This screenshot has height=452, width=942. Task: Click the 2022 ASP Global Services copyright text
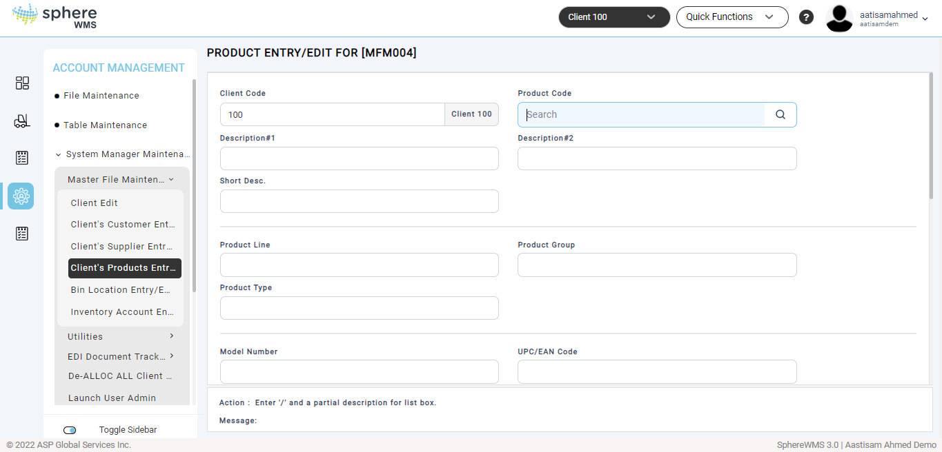point(69,445)
